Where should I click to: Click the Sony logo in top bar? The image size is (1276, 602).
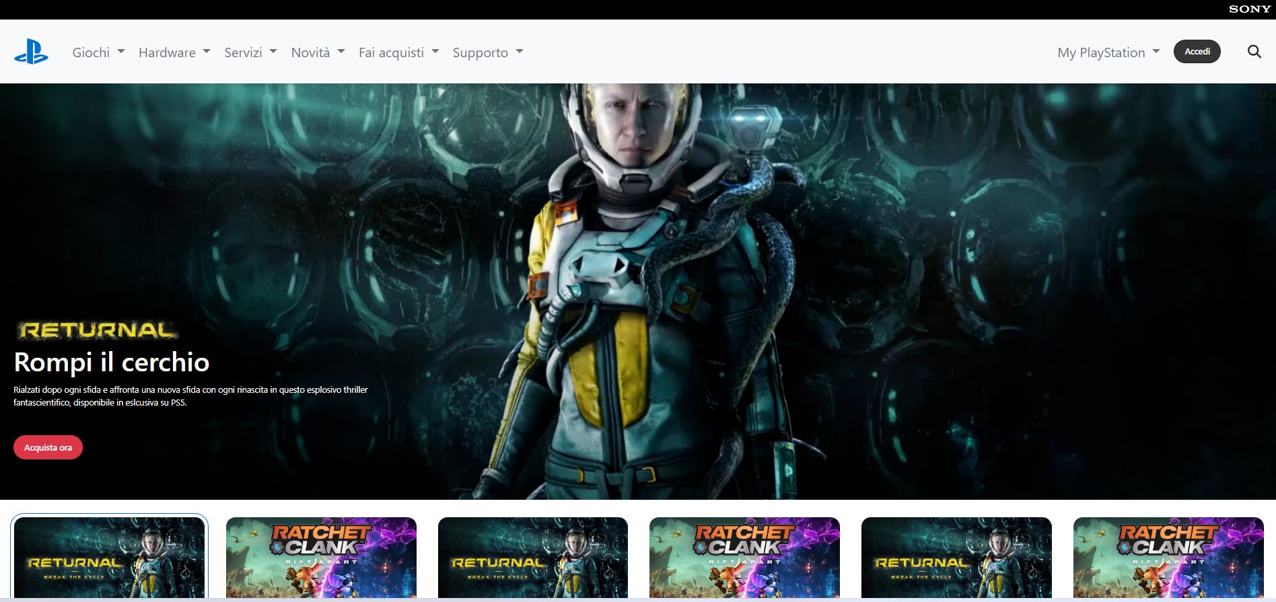click(x=1249, y=9)
